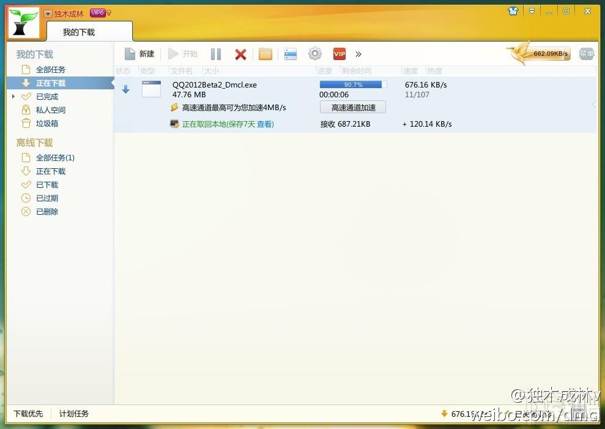
Task: Click the 90.7% download progress bar
Action: coord(353,84)
